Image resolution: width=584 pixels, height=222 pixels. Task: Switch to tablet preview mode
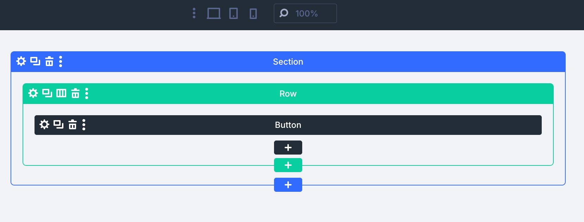click(x=234, y=13)
